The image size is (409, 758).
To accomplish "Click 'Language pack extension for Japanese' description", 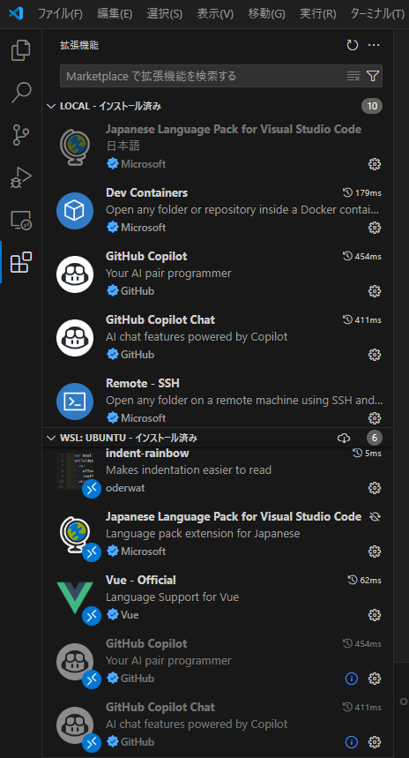I will (203, 534).
